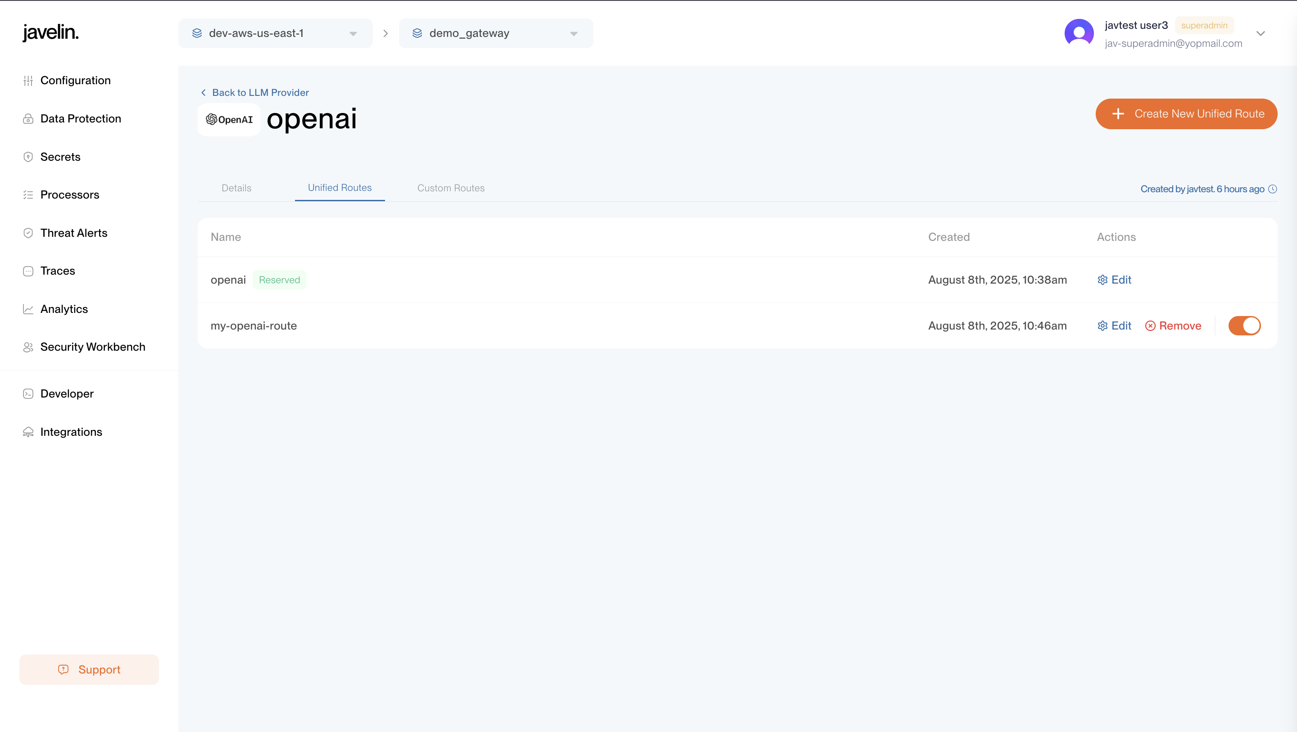
Task: Click the superadmin role badge
Action: tap(1204, 25)
